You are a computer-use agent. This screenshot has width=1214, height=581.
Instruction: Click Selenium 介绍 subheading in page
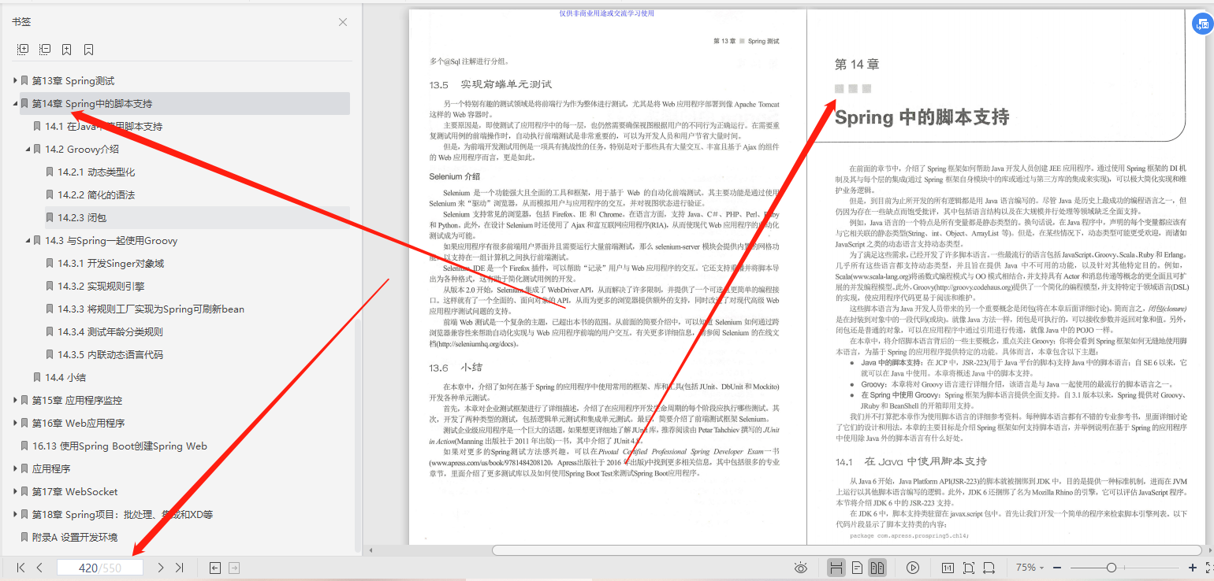455,176
